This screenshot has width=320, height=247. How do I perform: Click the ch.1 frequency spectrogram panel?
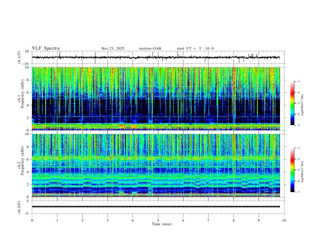[156, 98]
